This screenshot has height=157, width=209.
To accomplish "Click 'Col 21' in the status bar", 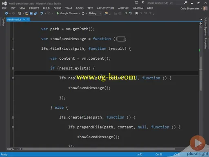I will pos(159,155).
